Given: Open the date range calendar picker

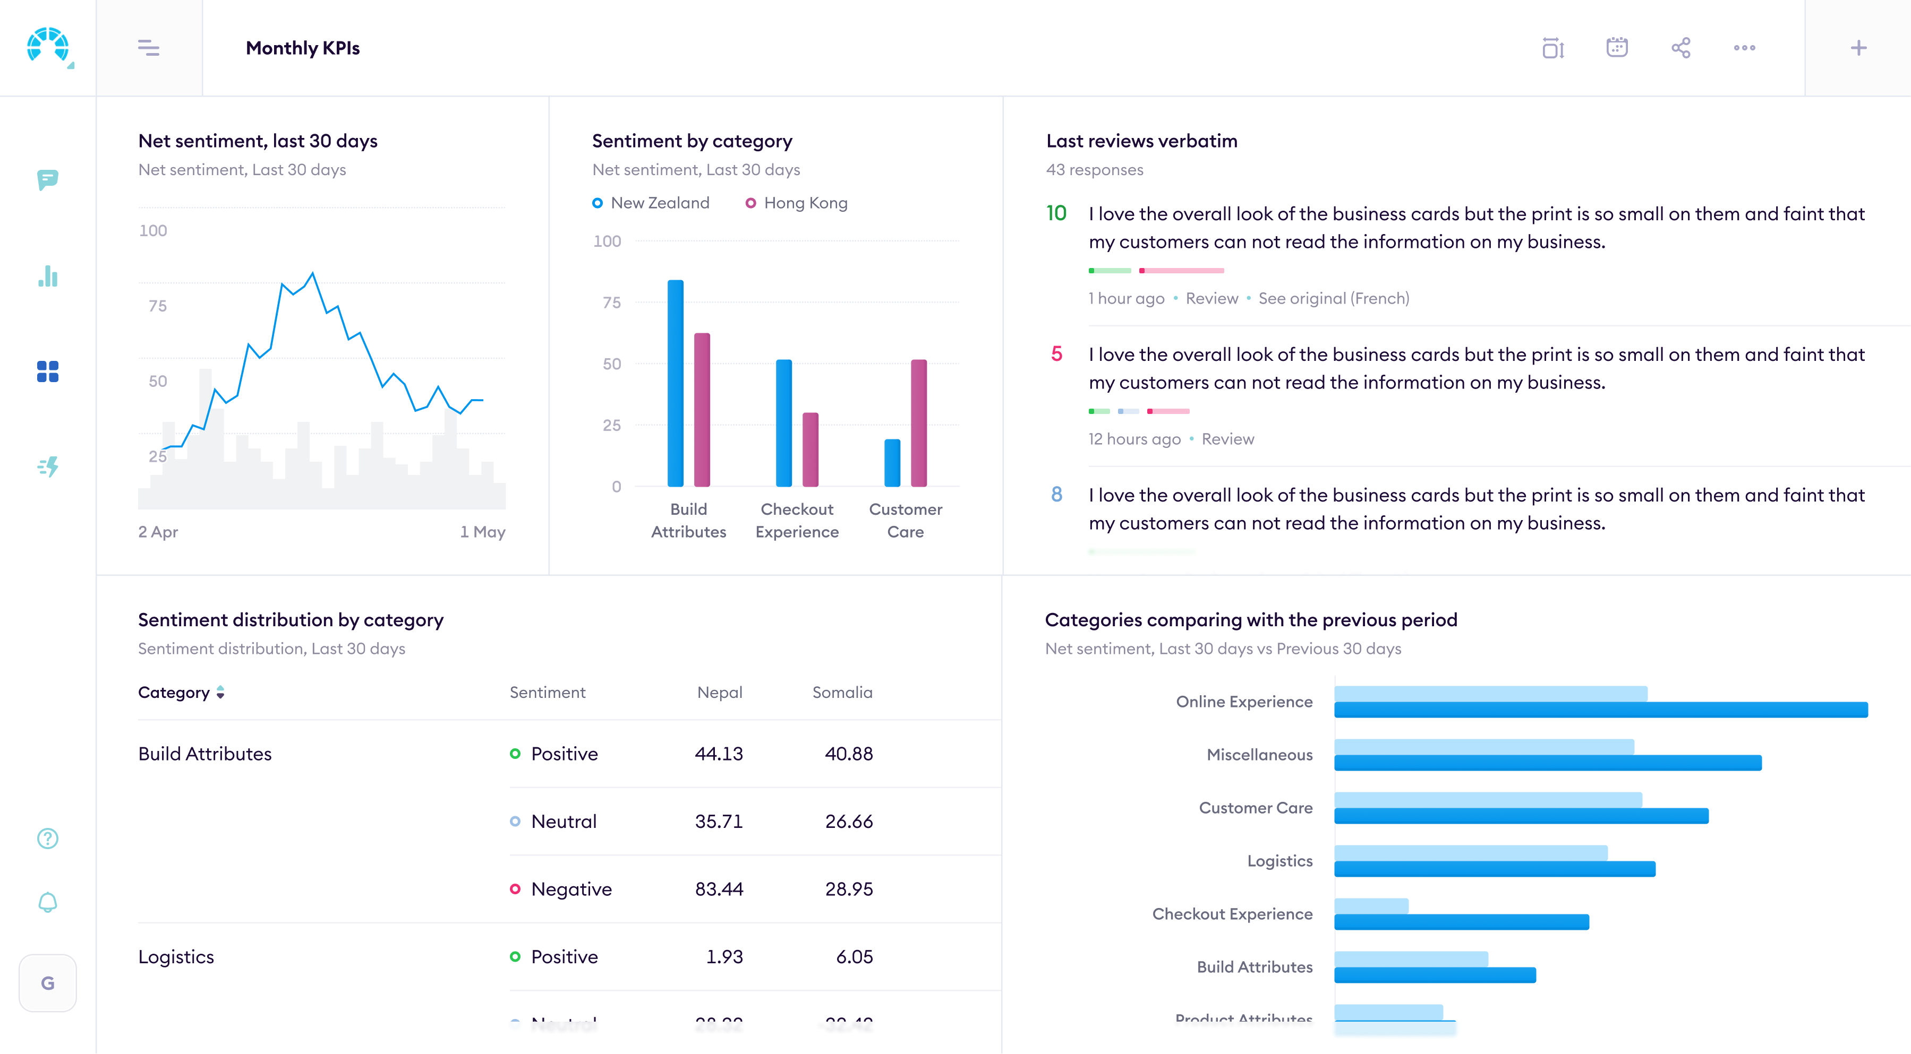Looking at the screenshot, I should coord(1616,47).
